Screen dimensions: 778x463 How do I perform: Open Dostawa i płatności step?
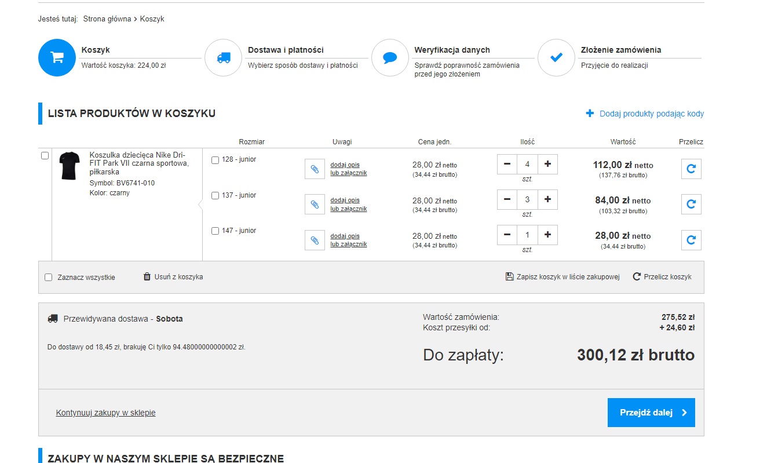click(286, 50)
